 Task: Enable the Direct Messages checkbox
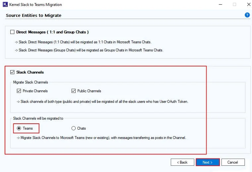[12, 32]
